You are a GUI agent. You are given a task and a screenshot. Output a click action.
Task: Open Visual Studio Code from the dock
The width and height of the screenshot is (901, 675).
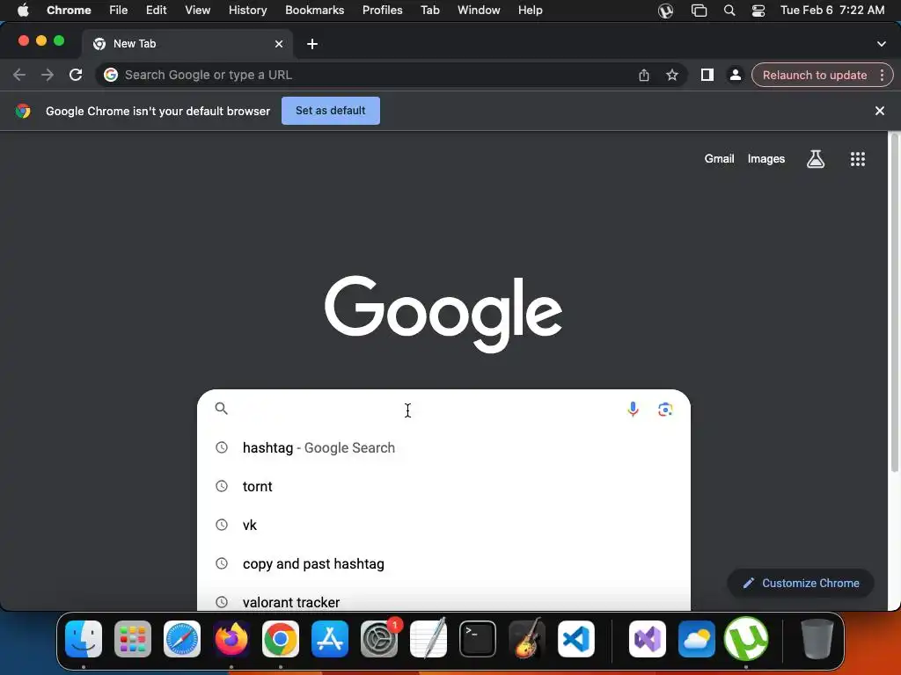pos(575,638)
